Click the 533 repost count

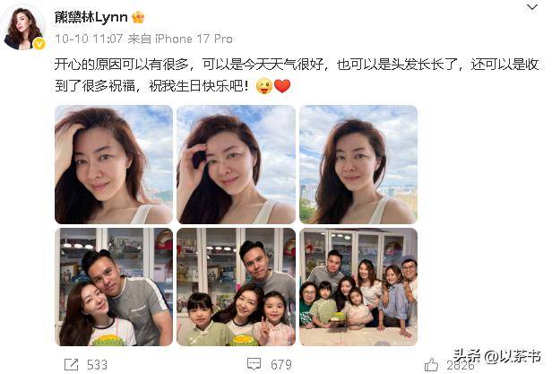pyautogui.click(x=97, y=364)
